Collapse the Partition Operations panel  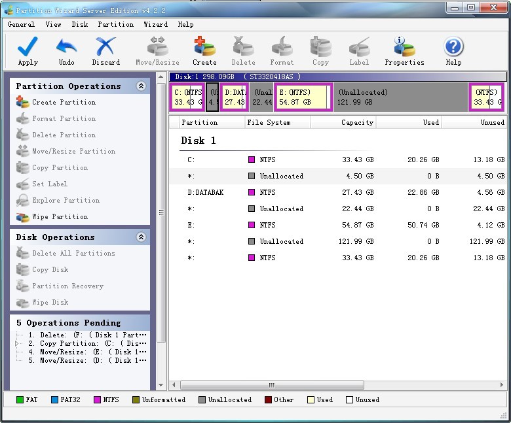click(x=141, y=86)
